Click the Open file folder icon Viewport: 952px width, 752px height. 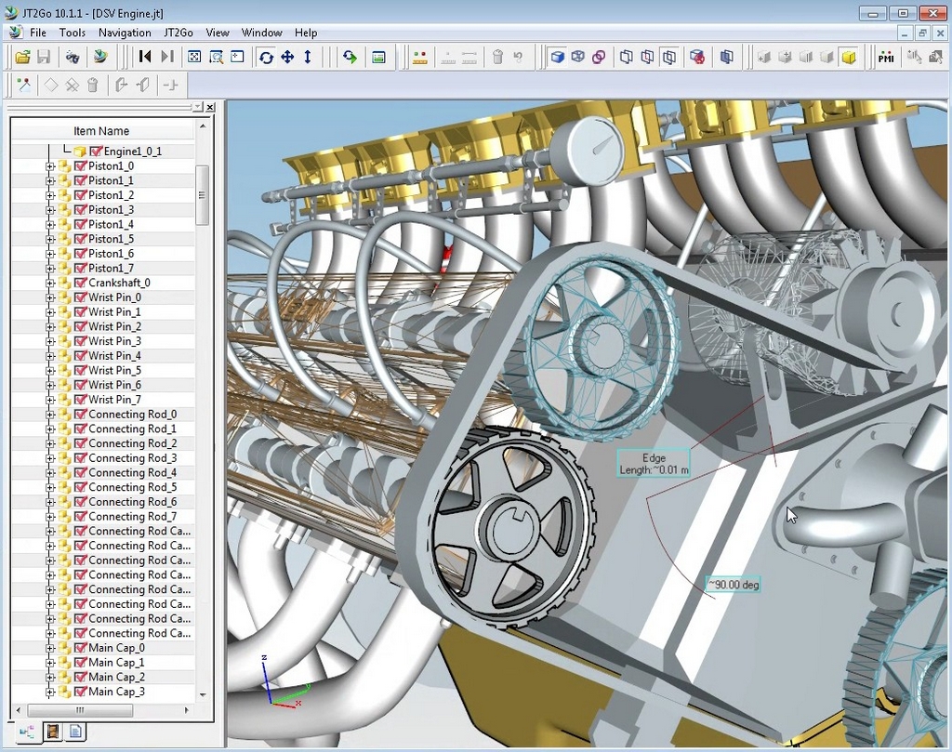23,57
